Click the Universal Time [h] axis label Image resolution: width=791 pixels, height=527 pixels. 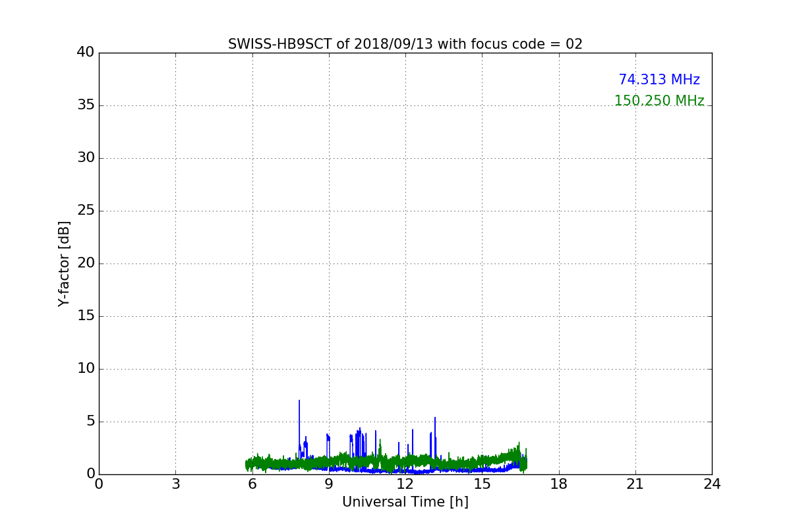point(405,502)
